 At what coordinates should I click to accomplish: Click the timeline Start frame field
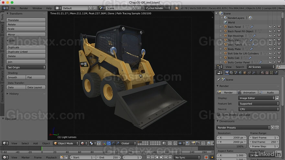click(x=83, y=157)
